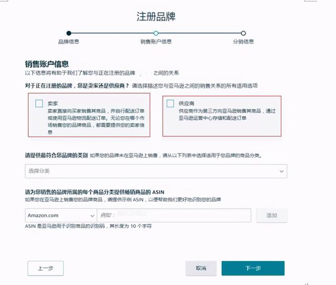Click the 取消 (cancel) button
Viewport: 336px width, 285px height.
coord(201,268)
